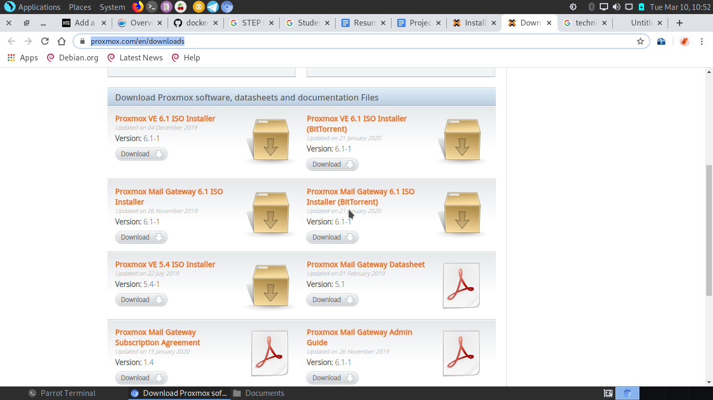Viewport: 713px width, 400px height.
Task: Download Proxmox Mail Gateway 6.1 ISO Installer
Action: pyautogui.click(x=141, y=237)
